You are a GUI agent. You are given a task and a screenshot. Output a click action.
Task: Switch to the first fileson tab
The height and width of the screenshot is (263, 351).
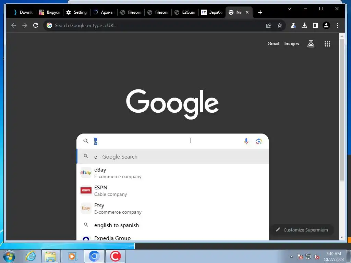pos(131,12)
